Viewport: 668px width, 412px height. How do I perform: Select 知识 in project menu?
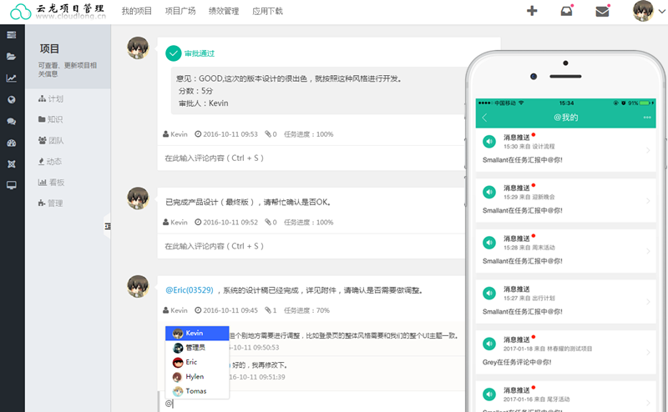pyautogui.click(x=50, y=119)
